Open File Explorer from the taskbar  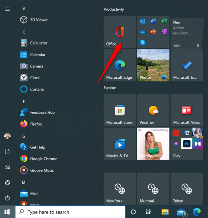pos(165,212)
